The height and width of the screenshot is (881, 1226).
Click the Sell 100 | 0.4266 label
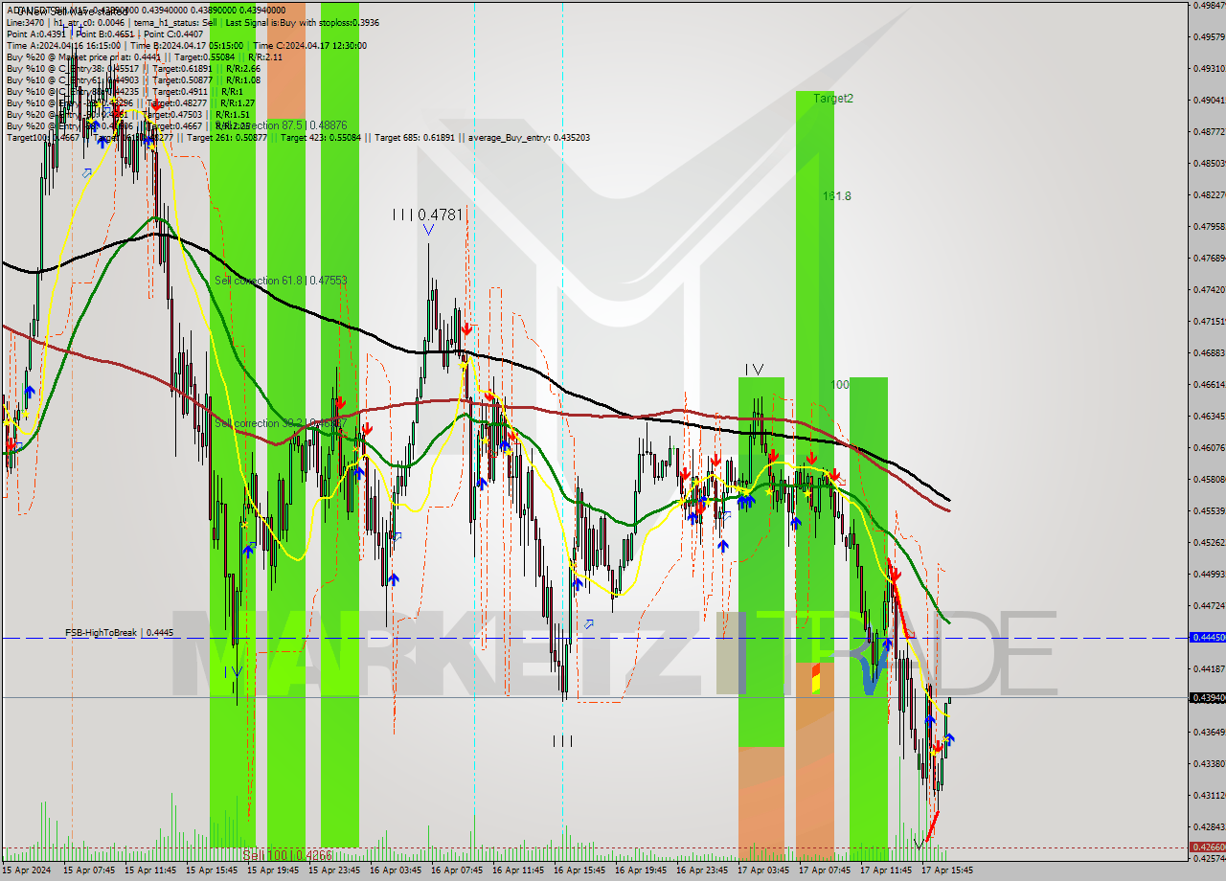[287, 855]
